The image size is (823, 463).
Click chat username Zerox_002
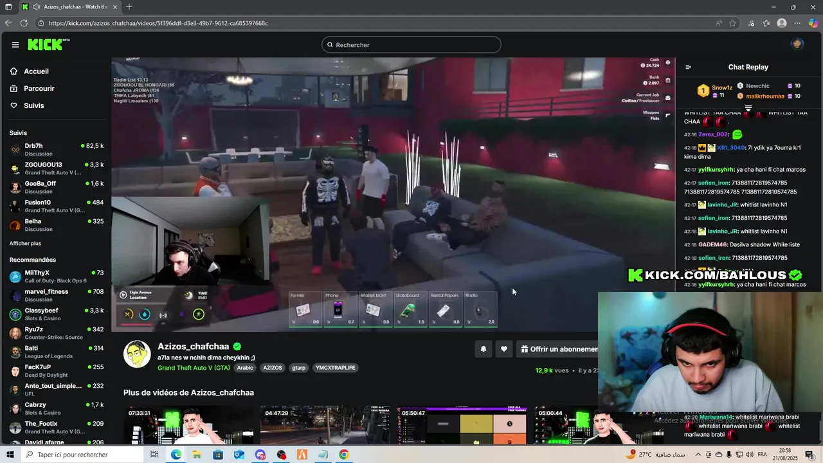[713, 134]
